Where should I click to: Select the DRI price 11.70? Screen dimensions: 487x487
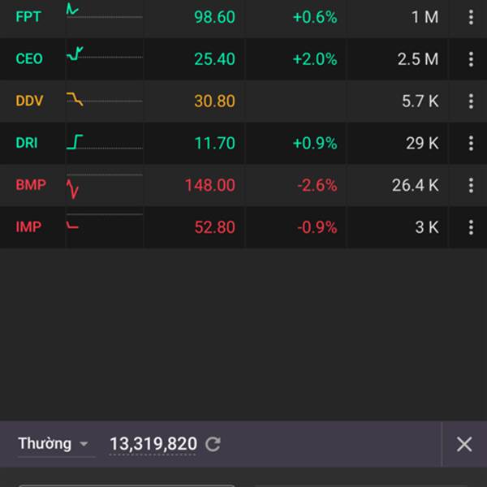click(x=214, y=143)
